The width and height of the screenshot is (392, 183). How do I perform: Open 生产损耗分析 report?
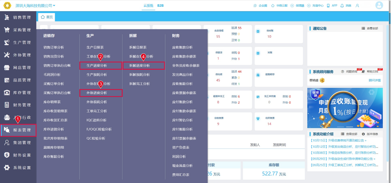tap(97, 75)
